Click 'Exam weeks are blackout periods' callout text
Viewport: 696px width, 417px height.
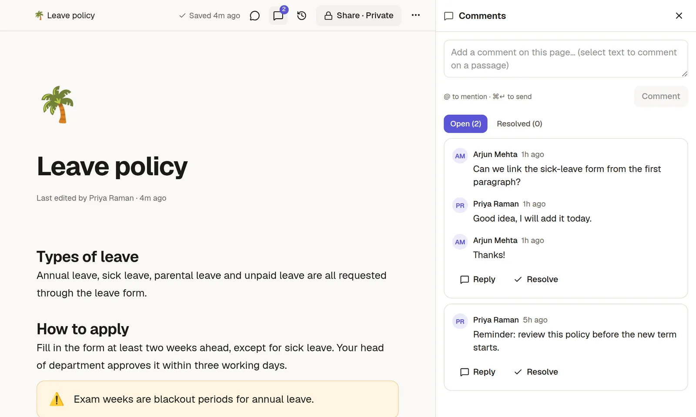[x=194, y=399]
